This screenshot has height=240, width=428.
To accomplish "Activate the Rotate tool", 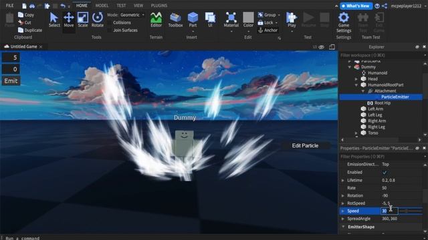I will (98, 19).
